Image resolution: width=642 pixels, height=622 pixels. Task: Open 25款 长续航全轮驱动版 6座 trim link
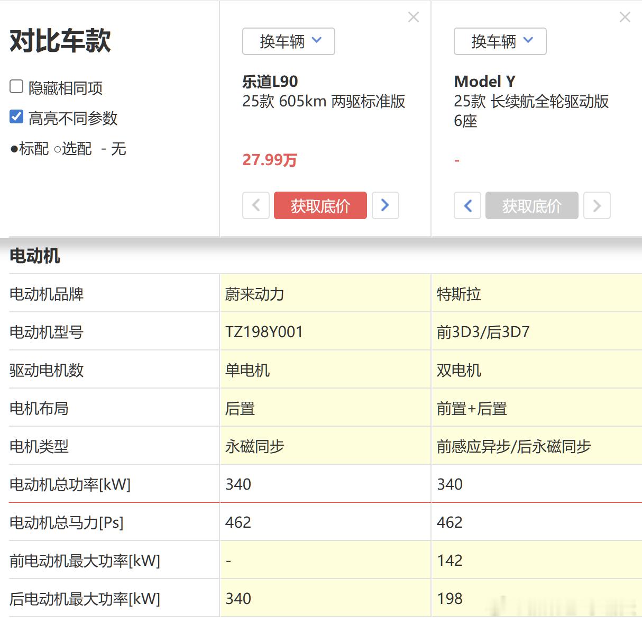(531, 111)
